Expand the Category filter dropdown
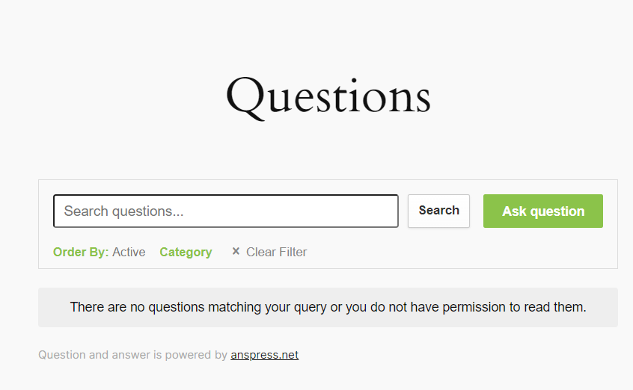 pyautogui.click(x=186, y=252)
